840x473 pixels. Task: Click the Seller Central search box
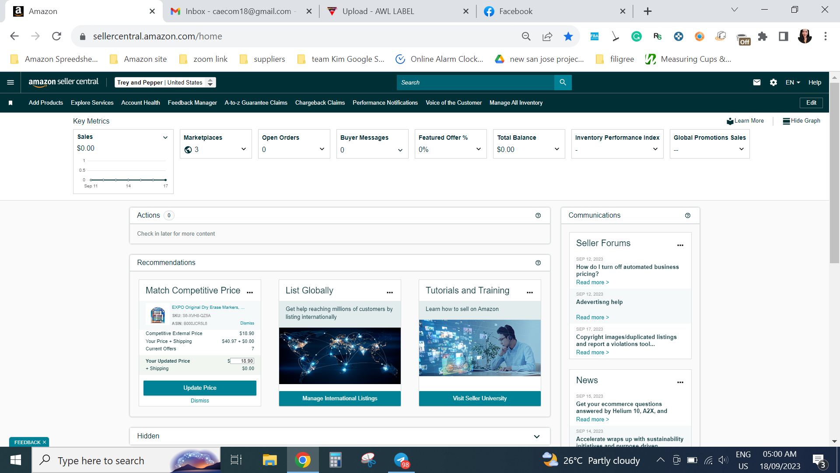point(476,82)
